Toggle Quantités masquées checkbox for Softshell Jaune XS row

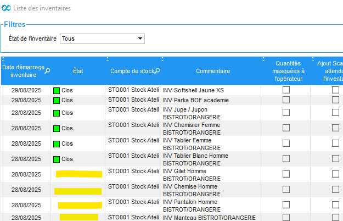pos(286,90)
